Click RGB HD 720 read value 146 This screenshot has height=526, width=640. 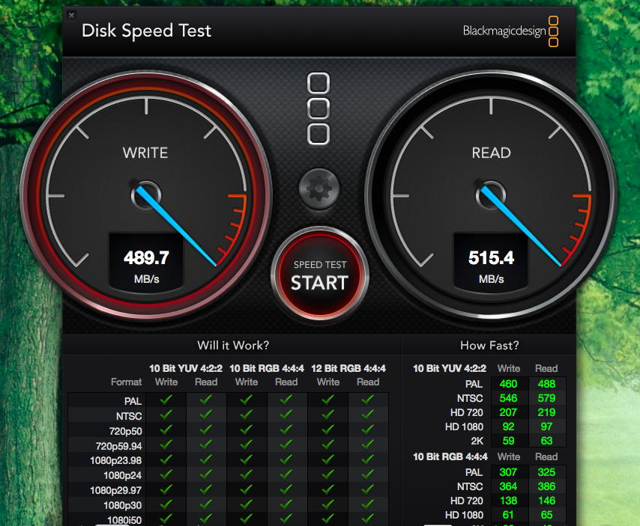(x=546, y=501)
